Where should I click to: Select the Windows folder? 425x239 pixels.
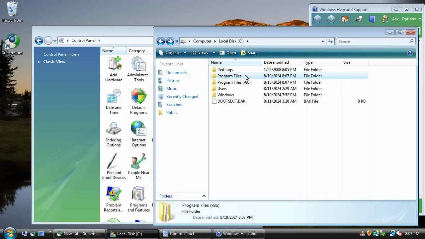tap(225, 95)
